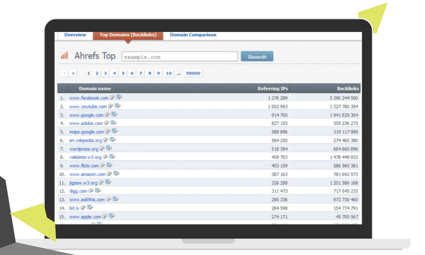This screenshot has height=255, width=425.
Task: Click the gray magnifier icon beside www.google.com
Action: coord(107,114)
